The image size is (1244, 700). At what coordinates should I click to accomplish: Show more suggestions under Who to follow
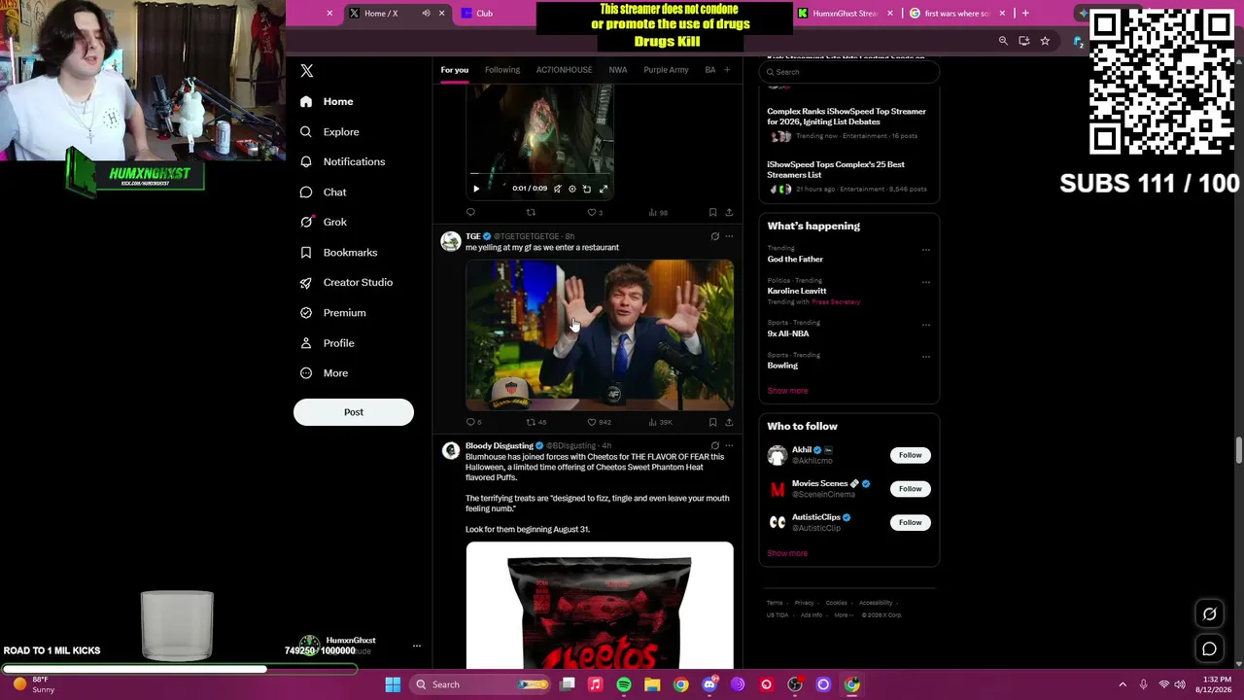point(787,553)
